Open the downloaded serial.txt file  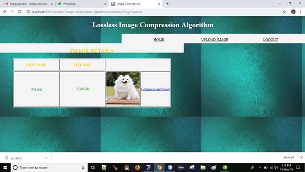coord(16,158)
